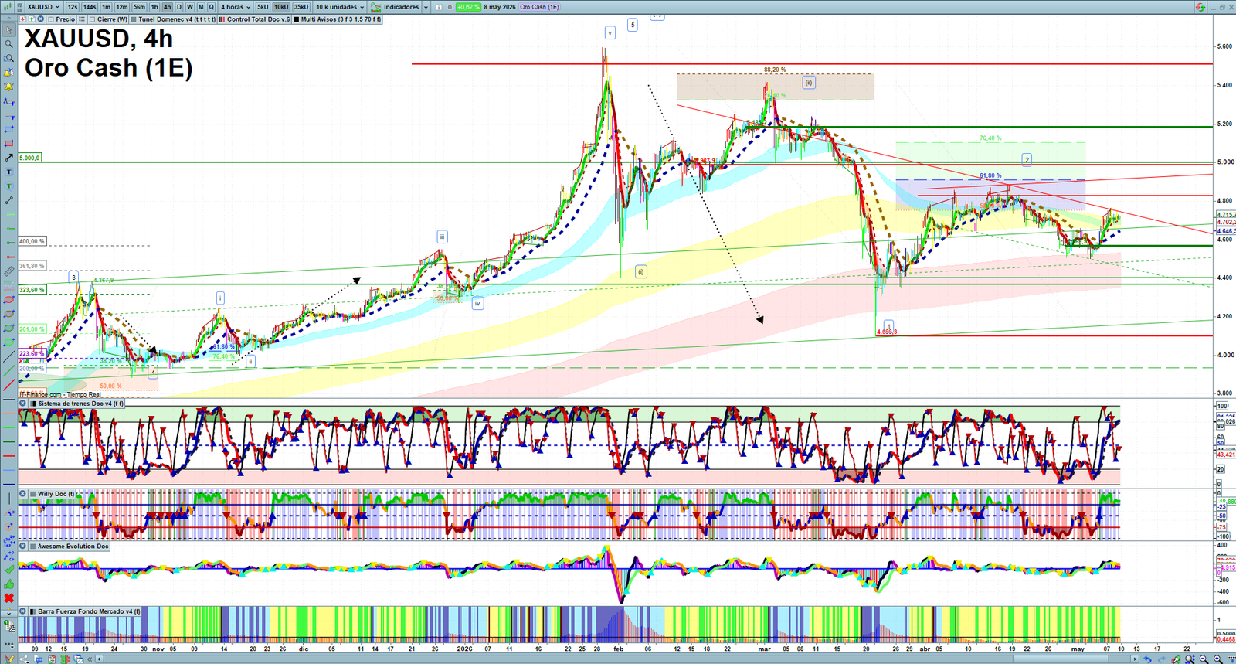
Task: Select the add-alert bell tool
Action: (x=8, y=73)
